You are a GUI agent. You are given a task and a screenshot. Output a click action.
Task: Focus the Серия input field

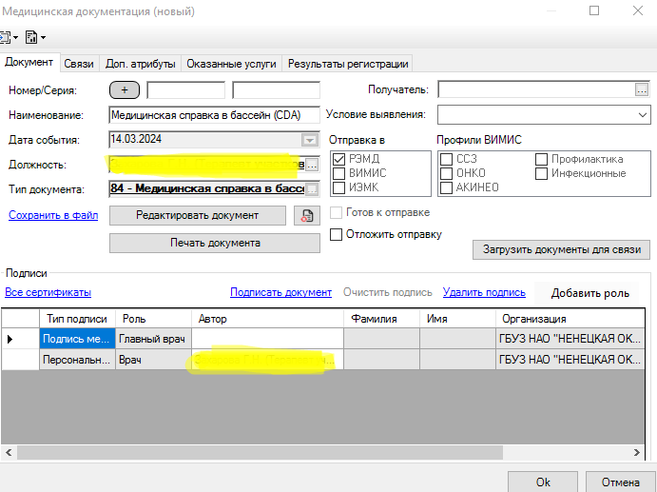276,90
